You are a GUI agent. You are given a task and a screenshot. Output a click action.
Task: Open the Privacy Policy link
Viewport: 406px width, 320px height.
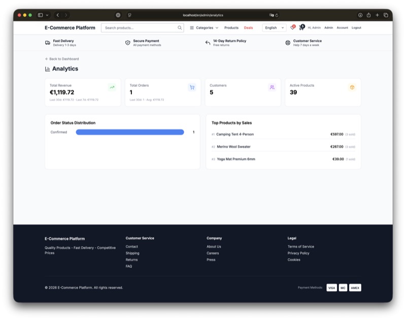tap(298, 253)
